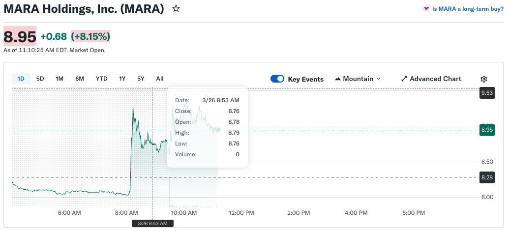This screenshot has height=231, width=508.
Task: Open chart settings gear
Action: [484, 79]
